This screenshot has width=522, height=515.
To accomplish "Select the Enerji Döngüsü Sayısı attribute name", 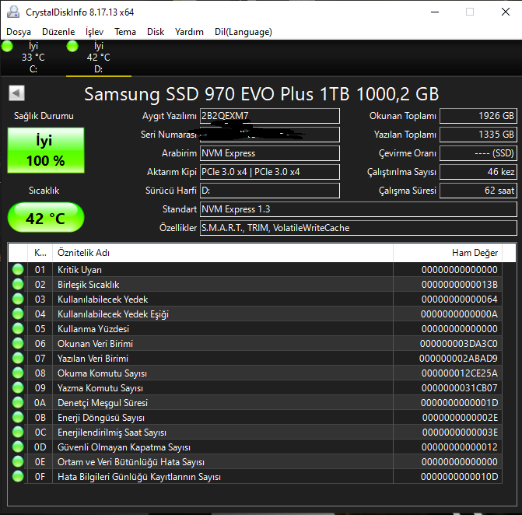I will coord(101,418).
